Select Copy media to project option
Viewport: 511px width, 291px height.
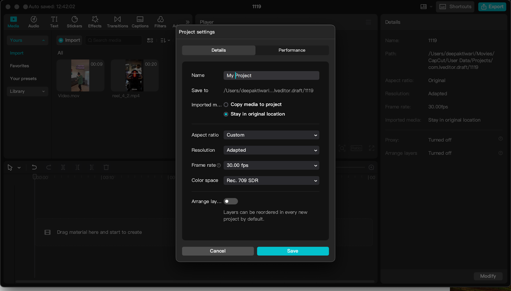tap(226, 105)
